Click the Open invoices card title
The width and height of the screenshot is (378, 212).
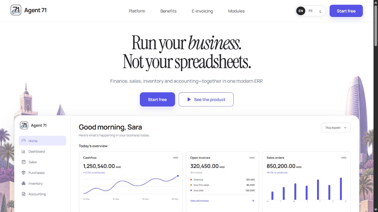point(200,158)
